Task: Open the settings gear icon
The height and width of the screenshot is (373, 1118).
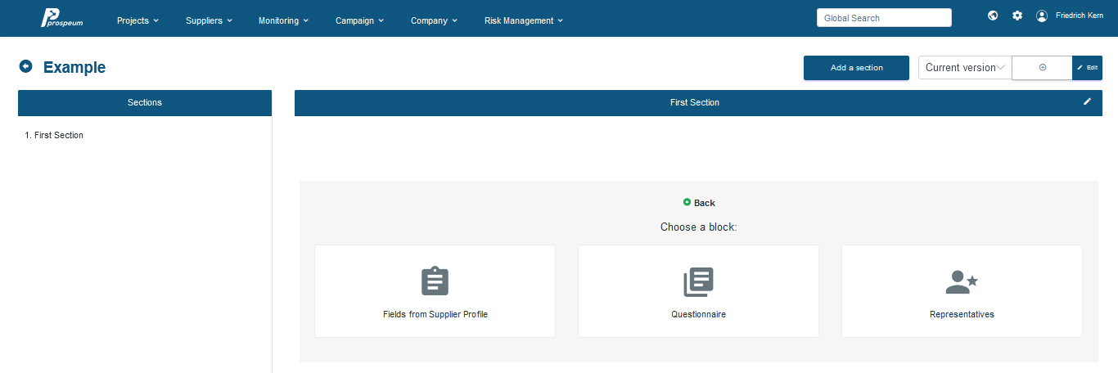Action: coord(1017,16)
